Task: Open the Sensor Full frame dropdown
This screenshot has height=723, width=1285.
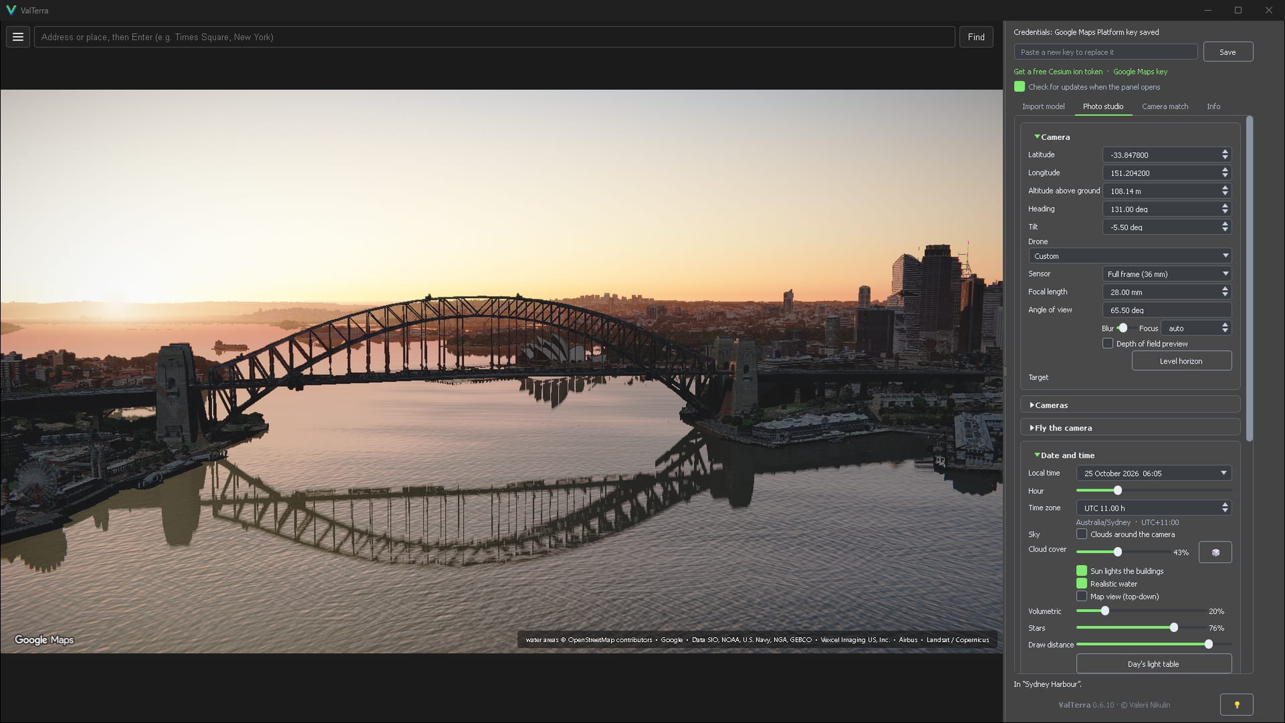Action: [x=1167, y=274]
